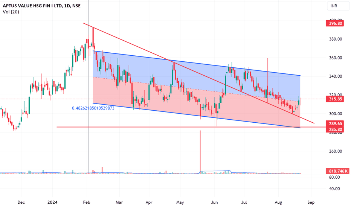Click the 289.65 price label
Image resolution: width=351 pixels, height=207 pixels.
(x=335, y=123)
